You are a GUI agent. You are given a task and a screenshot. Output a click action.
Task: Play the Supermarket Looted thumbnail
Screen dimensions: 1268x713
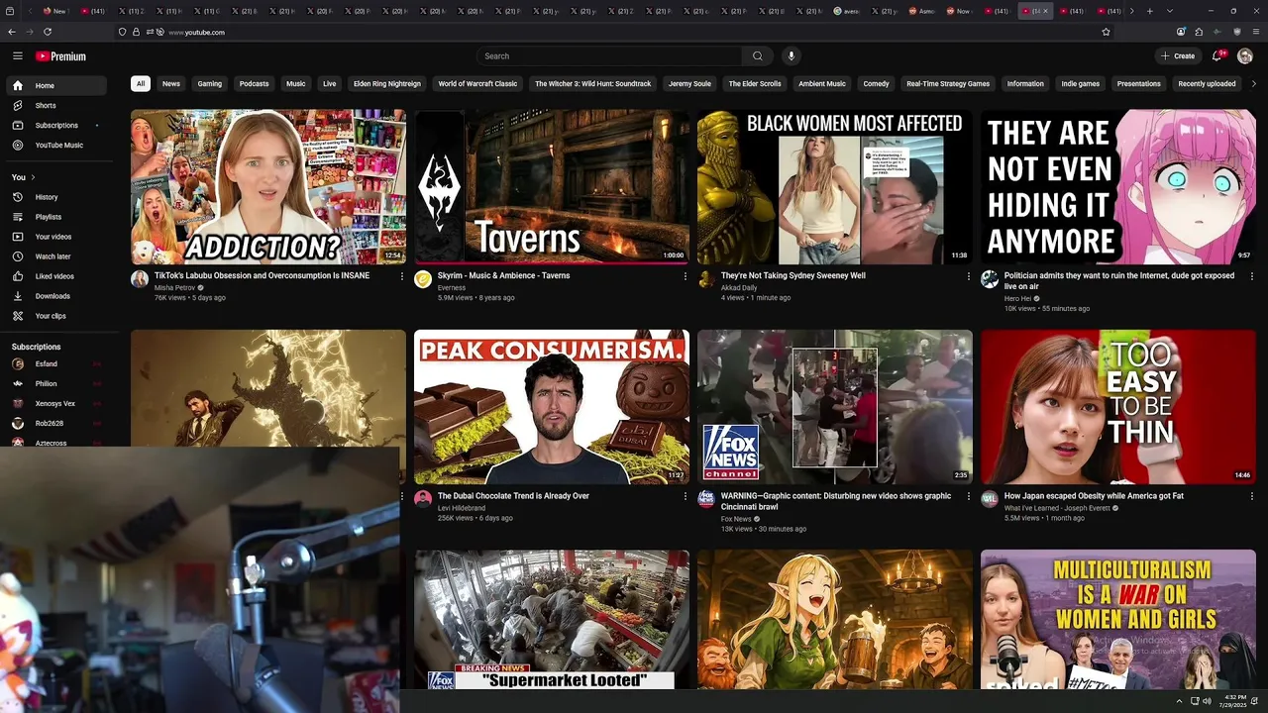[552, 620]
